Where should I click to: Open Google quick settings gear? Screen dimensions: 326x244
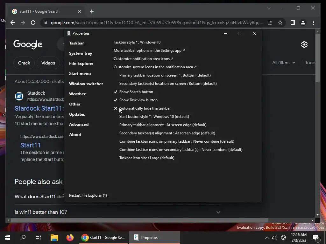tap(304, 44)
